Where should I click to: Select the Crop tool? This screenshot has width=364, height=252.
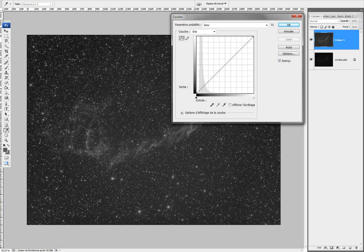point(6,51)
